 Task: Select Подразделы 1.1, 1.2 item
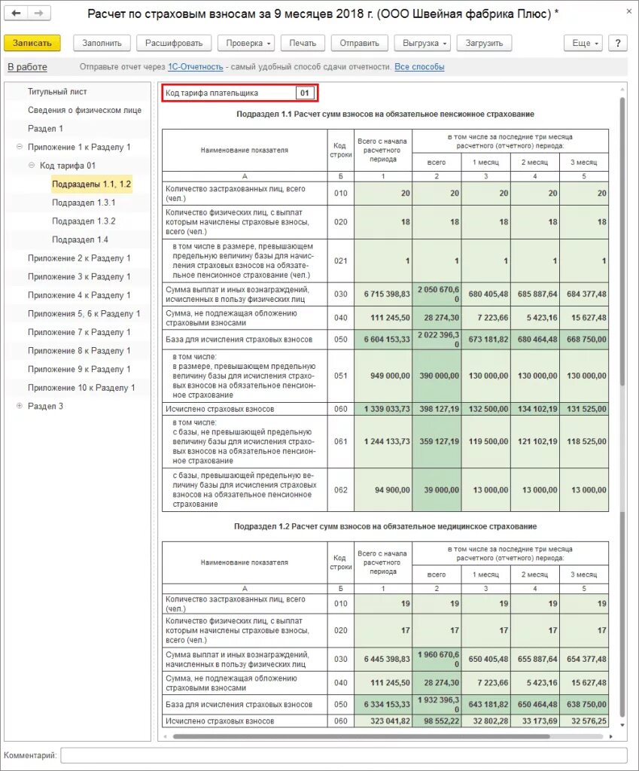pos(91,184)
